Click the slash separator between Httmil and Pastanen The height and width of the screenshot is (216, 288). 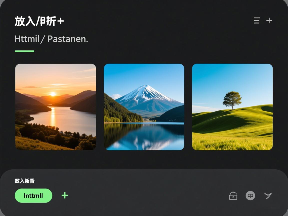[x=43, y=39]
